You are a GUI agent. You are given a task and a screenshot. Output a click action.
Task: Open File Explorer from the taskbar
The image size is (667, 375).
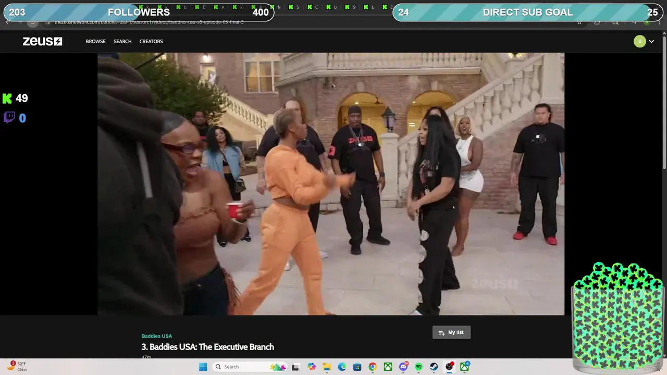(327, 367)
